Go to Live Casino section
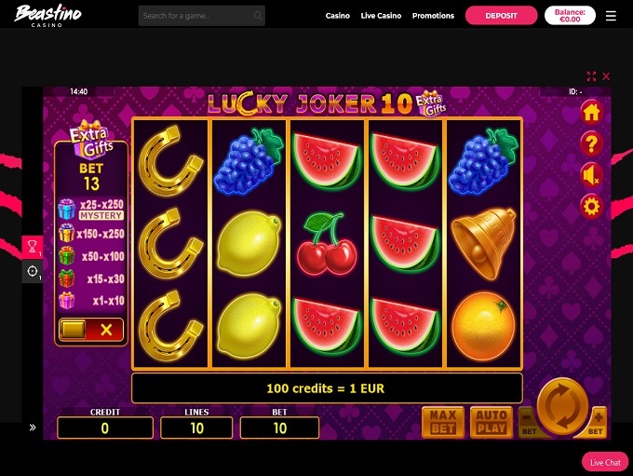This screenshot has height=476, width=633. point(381,16)
